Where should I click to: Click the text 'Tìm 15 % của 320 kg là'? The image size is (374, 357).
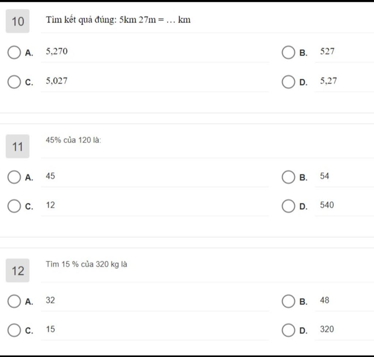click(86, 264)
